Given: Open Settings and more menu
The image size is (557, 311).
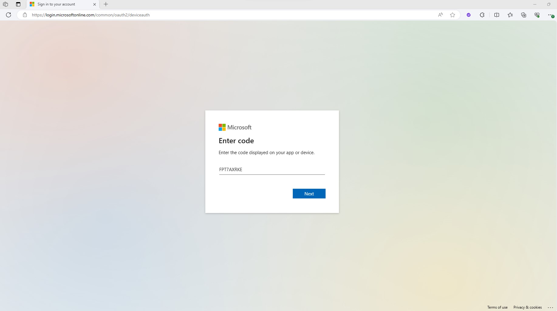Looking at the screenshot, I should (551, 15).
